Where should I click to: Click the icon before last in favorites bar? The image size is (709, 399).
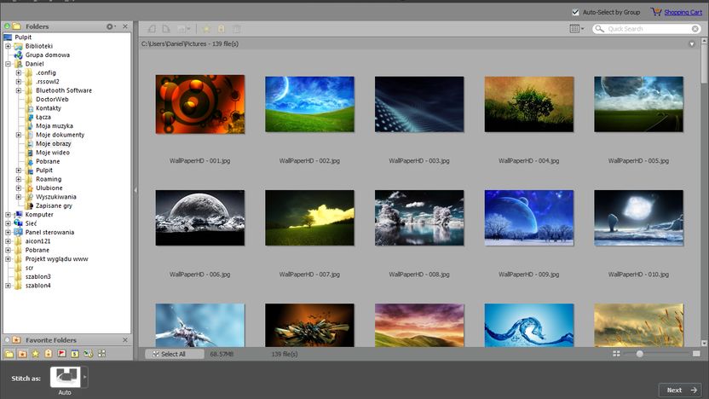click(88, 354)
